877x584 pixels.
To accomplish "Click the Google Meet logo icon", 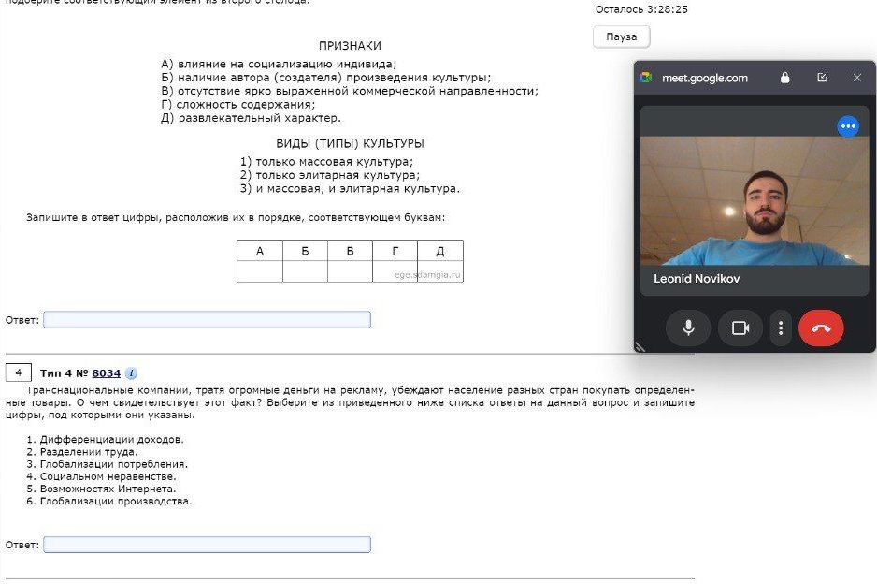I will pos(646,78).
